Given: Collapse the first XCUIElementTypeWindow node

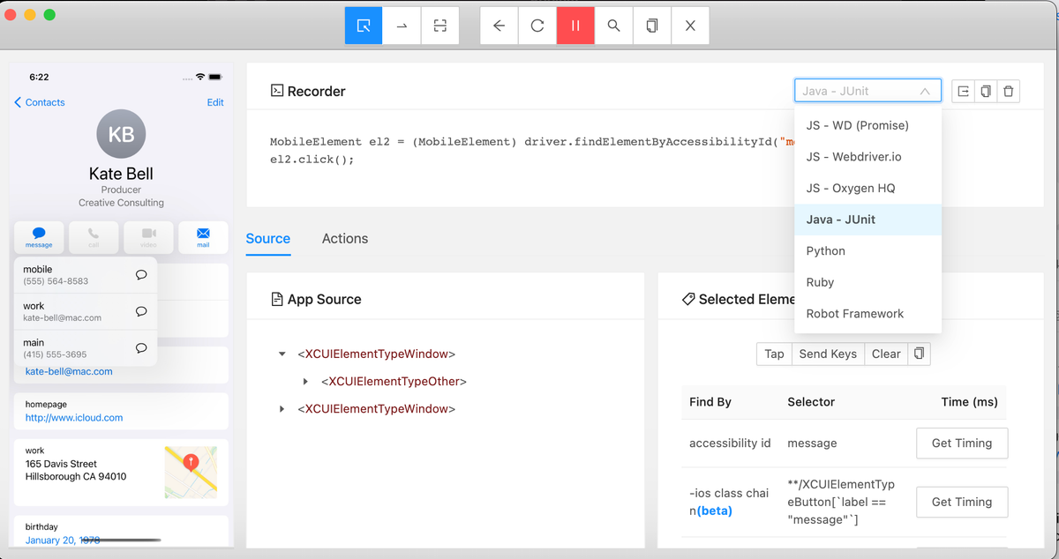Looking at the screenshot, I should click(x=282, y=354).
